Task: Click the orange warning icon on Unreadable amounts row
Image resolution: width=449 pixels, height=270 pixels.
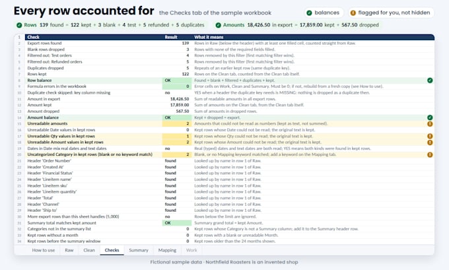Action: pos(430,124)
